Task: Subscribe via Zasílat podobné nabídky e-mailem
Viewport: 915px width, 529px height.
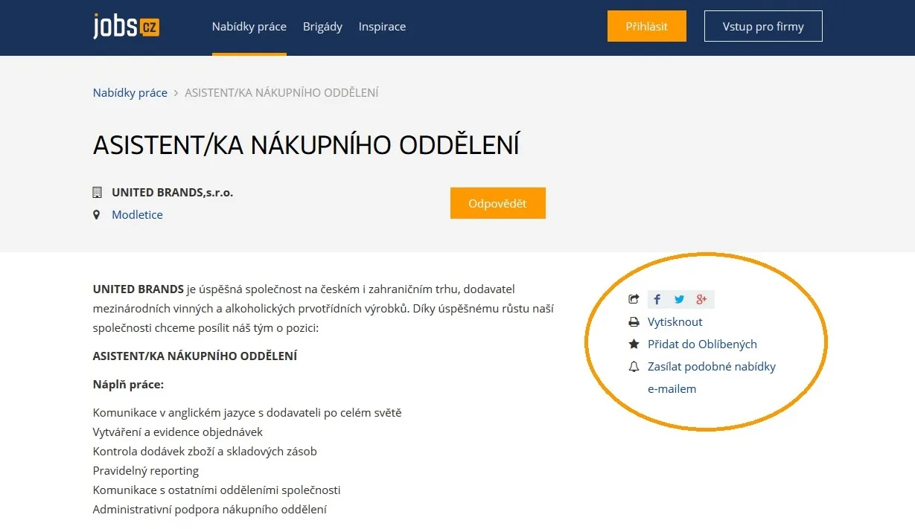Action: coord(712,377)
